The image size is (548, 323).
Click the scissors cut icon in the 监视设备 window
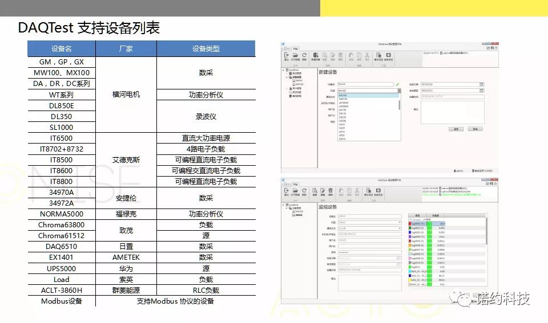(x=357, y=190)
